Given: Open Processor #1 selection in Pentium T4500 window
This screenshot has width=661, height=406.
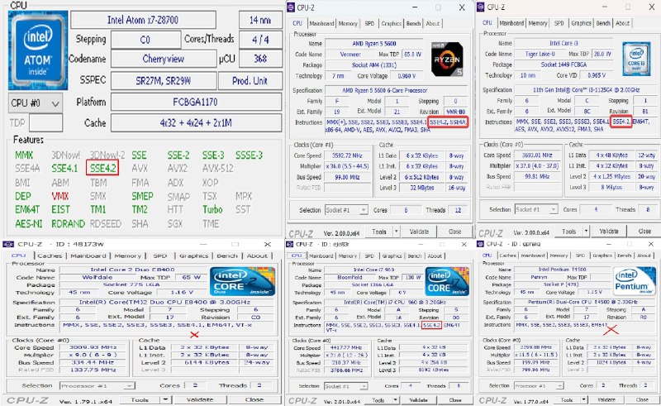Looking at the screenshot, I should pyautogui.click(x=539, y=386).
